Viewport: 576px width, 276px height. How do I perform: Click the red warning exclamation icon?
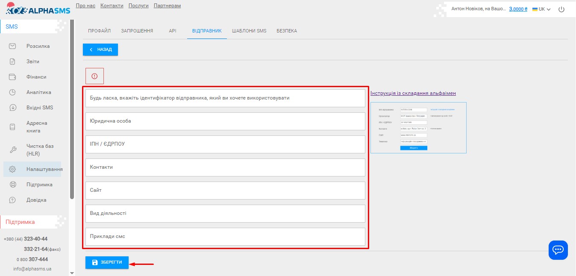(94, 76)
